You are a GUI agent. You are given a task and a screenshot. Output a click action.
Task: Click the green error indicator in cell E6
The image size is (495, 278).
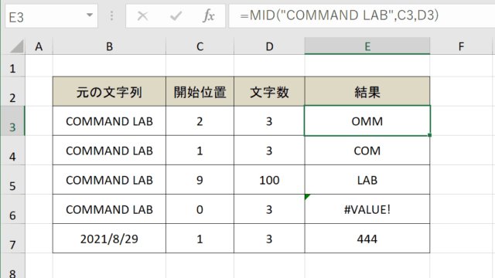(308, 197)
